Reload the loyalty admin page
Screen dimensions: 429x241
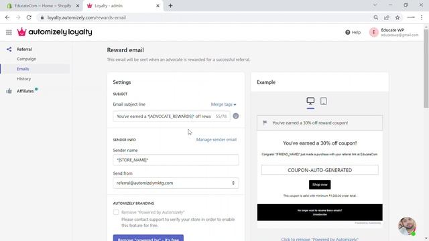pyautogui.click(x=29, y=17)
